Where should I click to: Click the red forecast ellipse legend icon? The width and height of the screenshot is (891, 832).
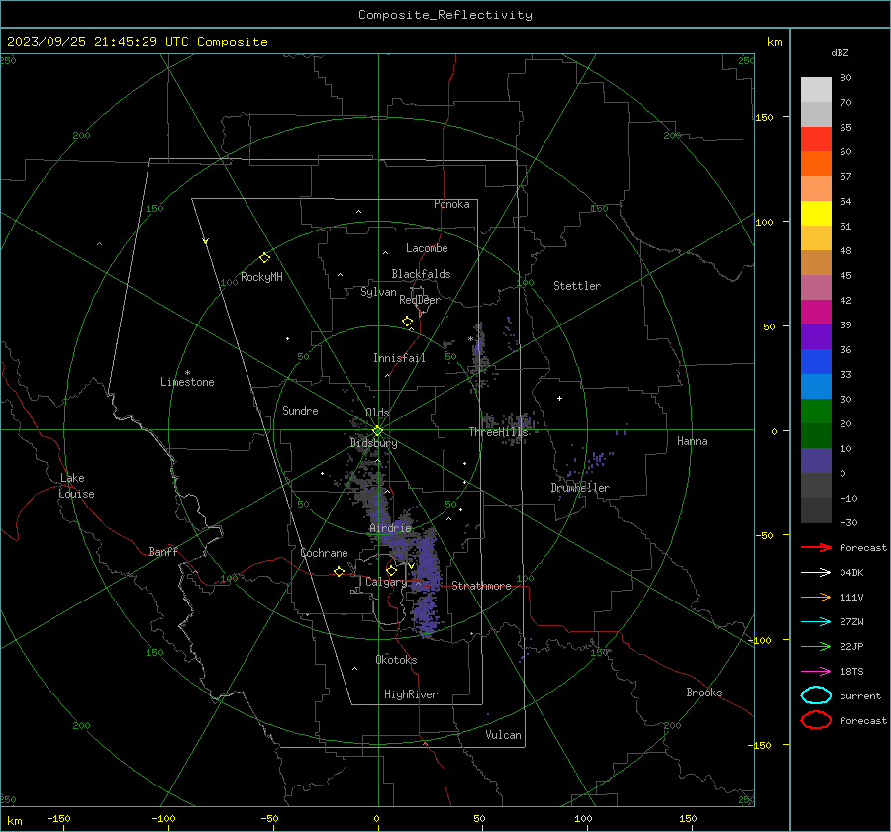click(816, 720)
